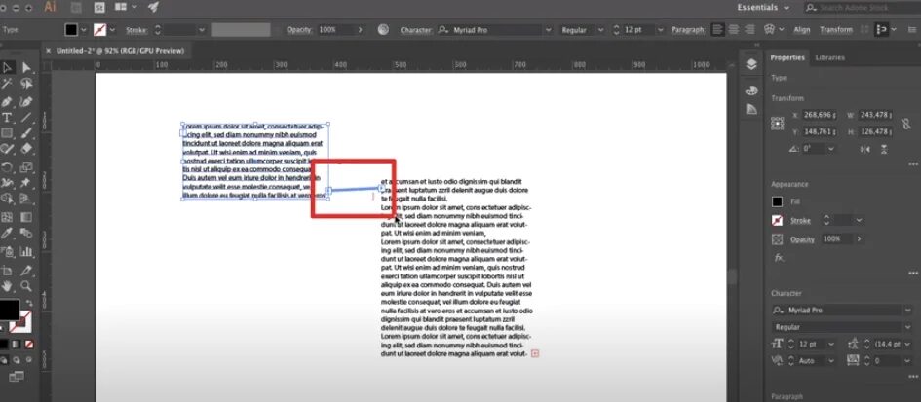Click the X position value field
921x402 pixels.
pos(820,115)
